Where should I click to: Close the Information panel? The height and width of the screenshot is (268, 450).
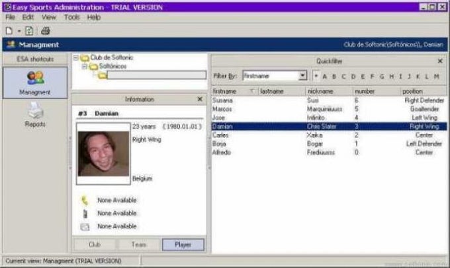pos(200,99)
